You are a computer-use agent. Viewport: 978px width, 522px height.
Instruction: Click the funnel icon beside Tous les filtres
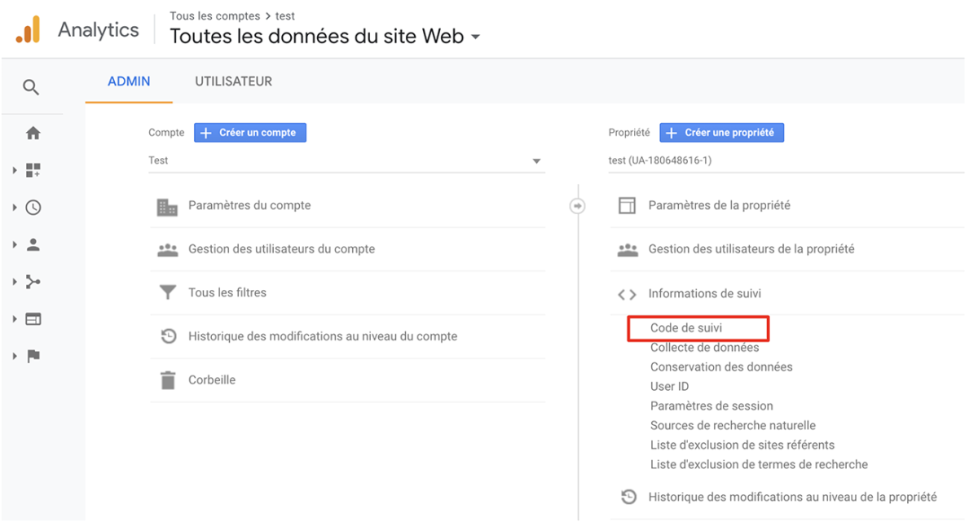[x=167, y=292]
